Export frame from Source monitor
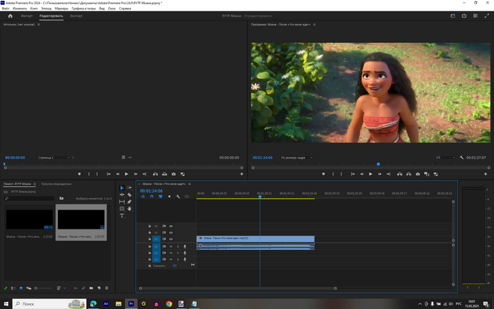This screenshot has width=494, height=309. tap(174, 174)
